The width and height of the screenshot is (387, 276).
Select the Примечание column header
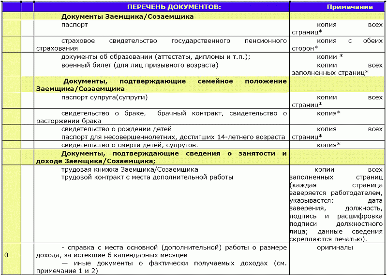pos(349,7)
